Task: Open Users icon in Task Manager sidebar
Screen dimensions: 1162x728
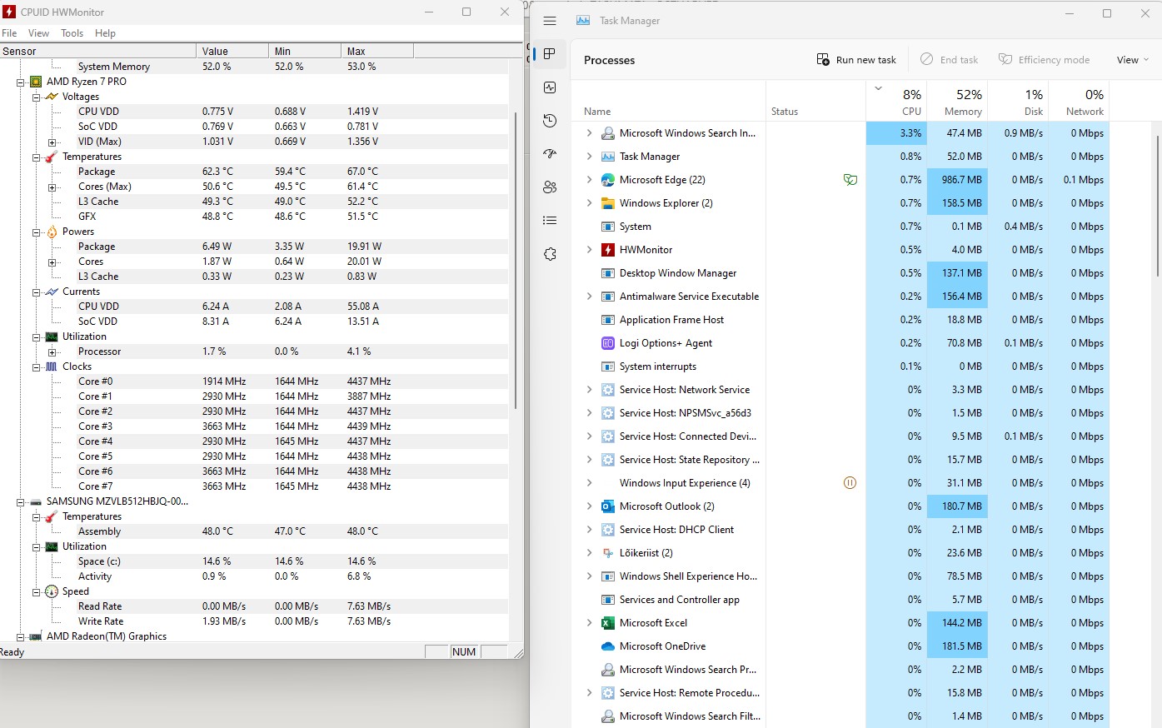Action: [x=550, y=187]
